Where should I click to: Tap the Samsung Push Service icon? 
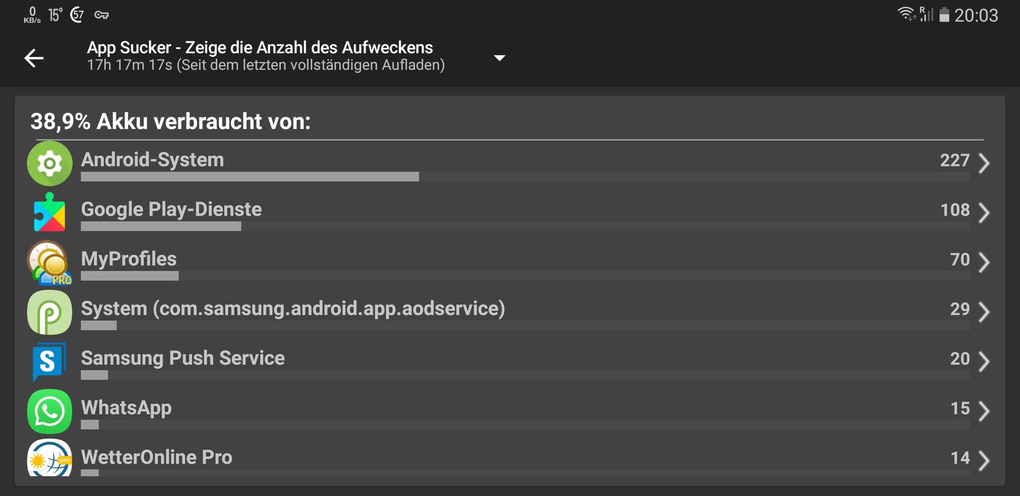[x=49, y=361]
